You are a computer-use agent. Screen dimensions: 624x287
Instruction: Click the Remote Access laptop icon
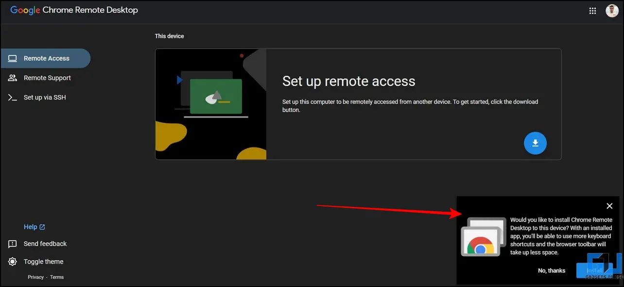click(x=13, y=58)
